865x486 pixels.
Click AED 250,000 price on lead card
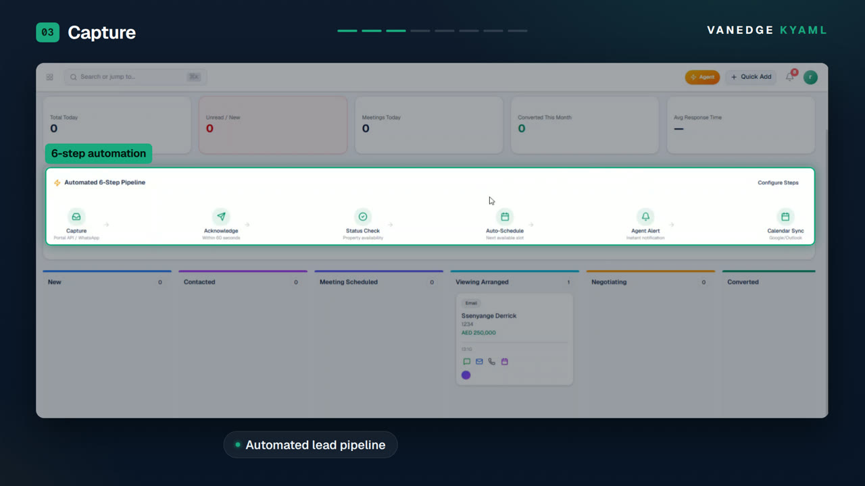pos(478,333)
